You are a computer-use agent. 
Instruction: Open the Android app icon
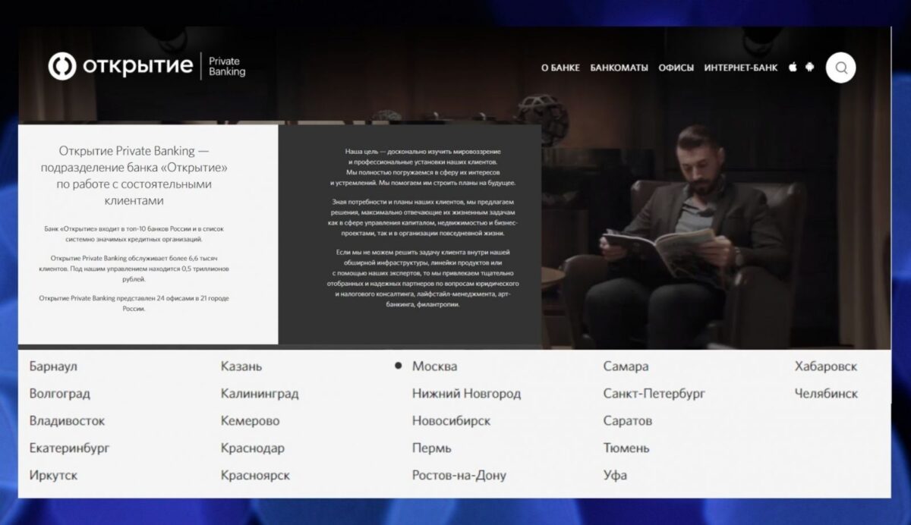810,67
